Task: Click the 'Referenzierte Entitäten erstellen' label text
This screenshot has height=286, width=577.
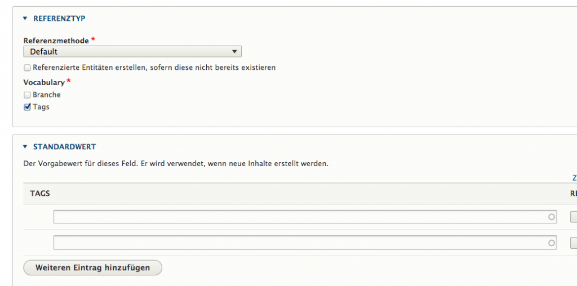Action: (154, 68)
